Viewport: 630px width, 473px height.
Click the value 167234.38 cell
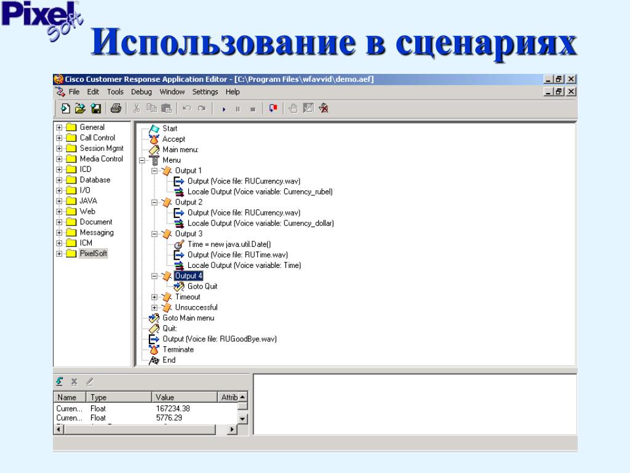[x=173, y=409]
